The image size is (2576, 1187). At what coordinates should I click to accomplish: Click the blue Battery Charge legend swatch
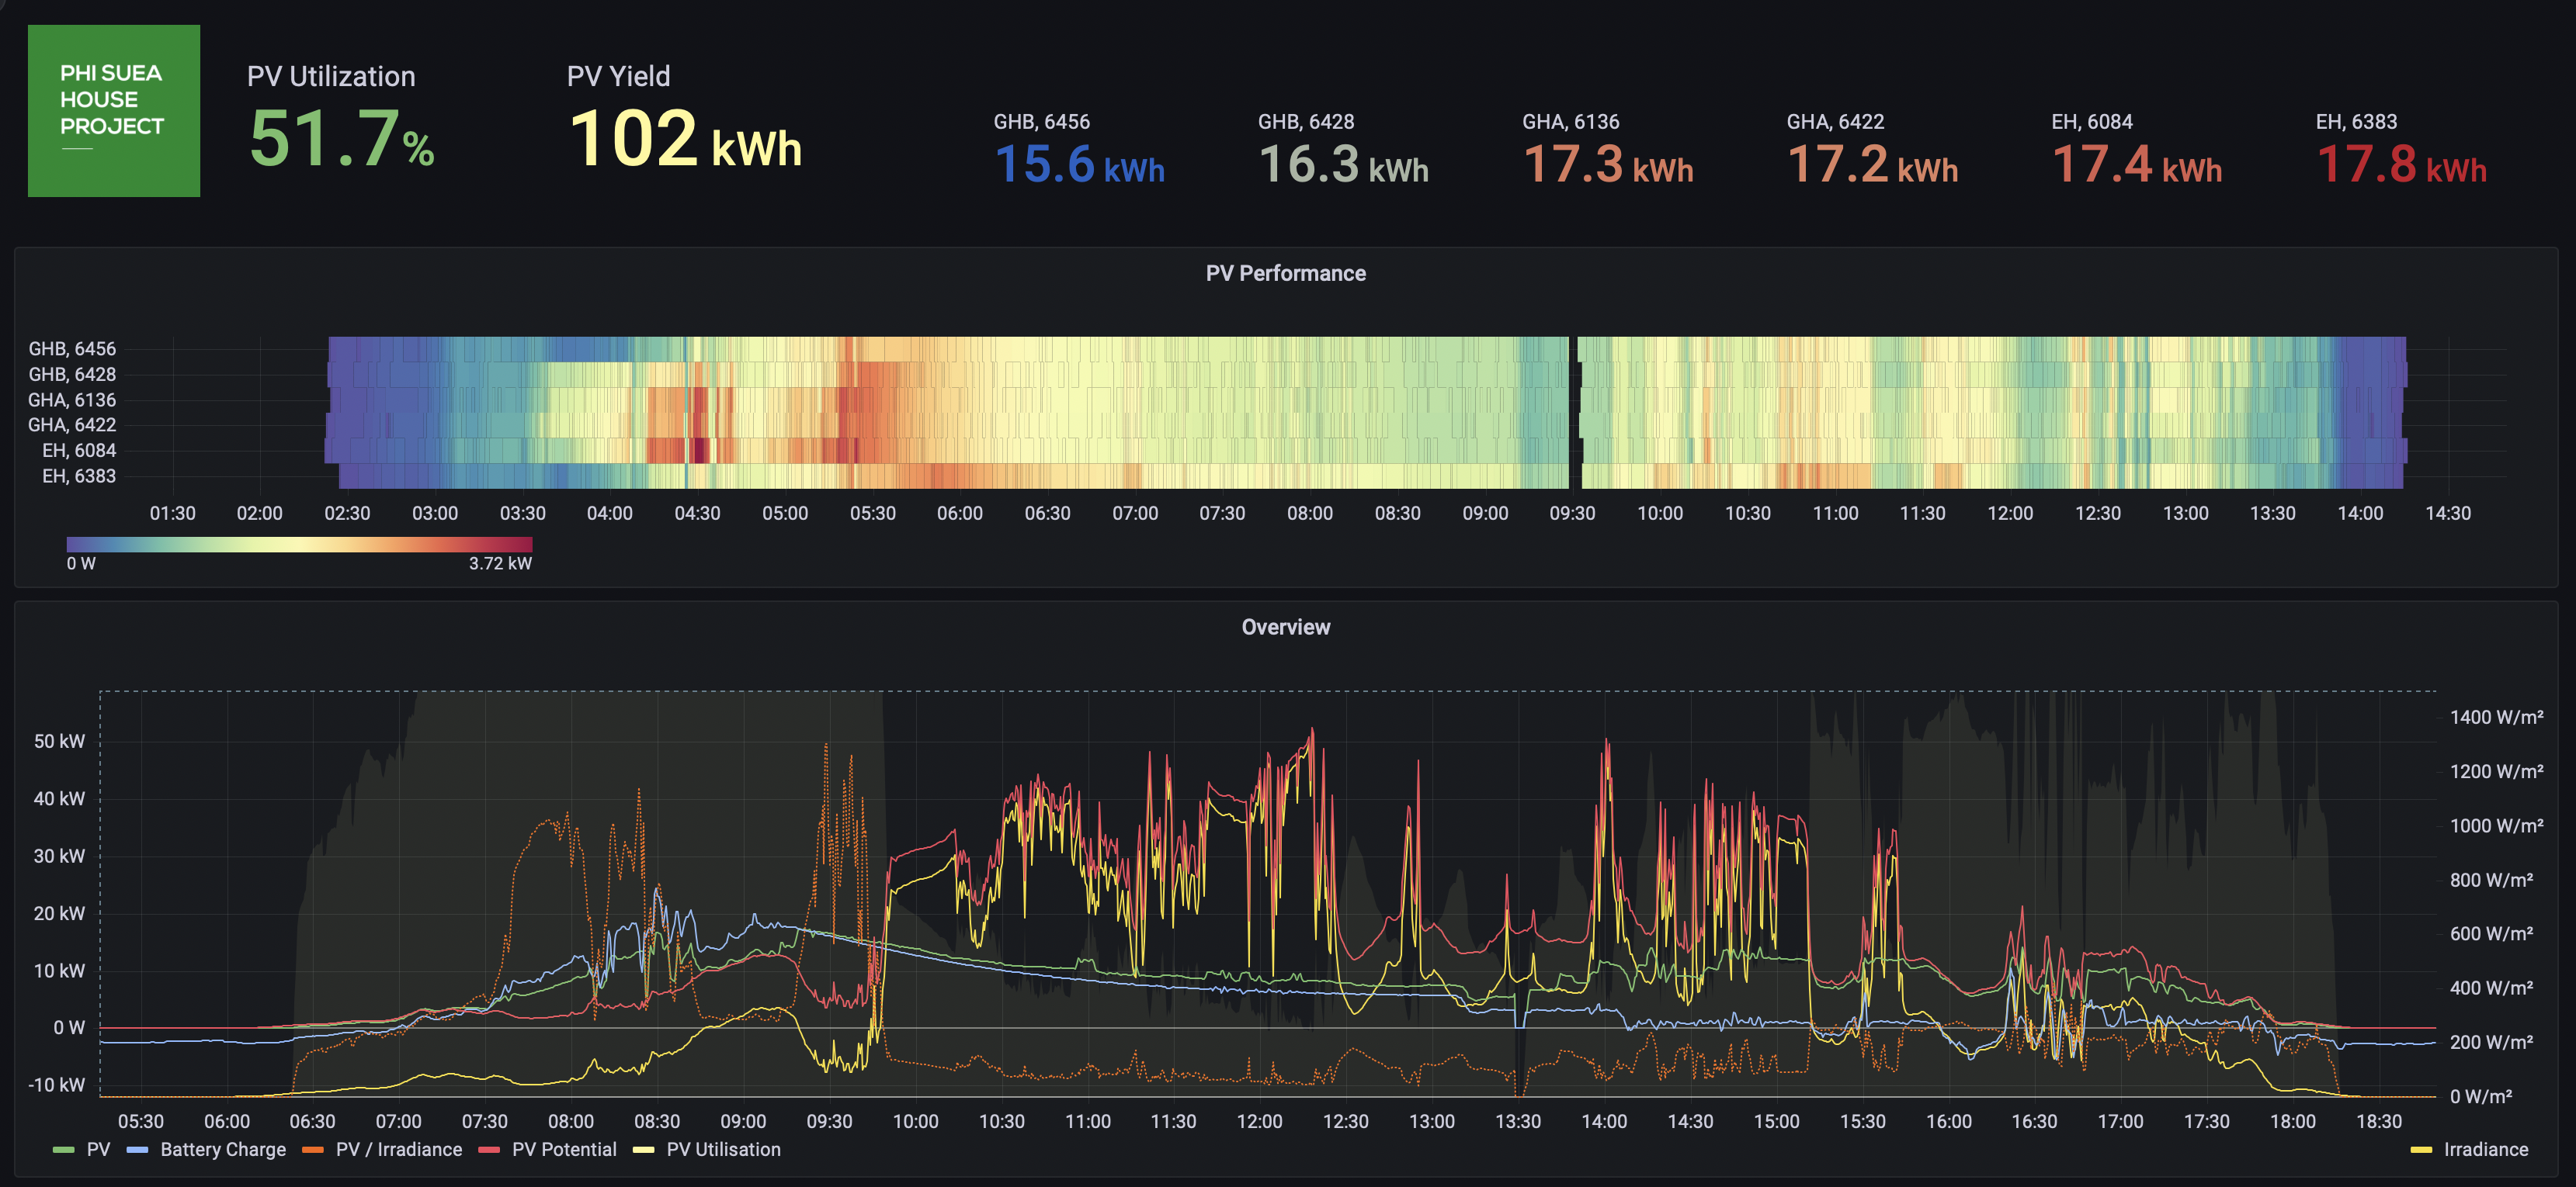tap(137, 1150)
